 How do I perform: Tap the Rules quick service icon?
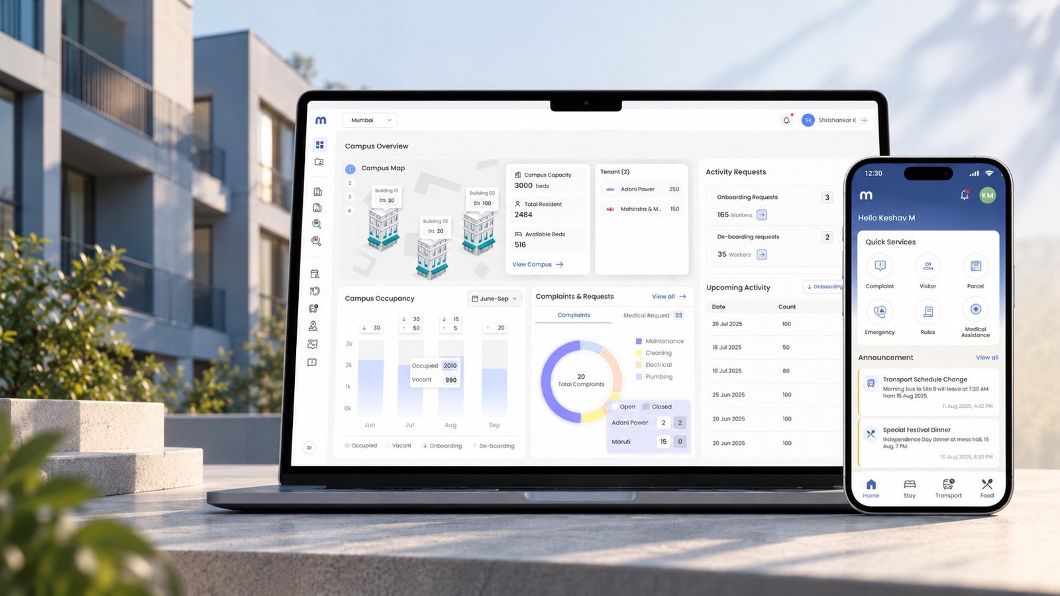927,311
